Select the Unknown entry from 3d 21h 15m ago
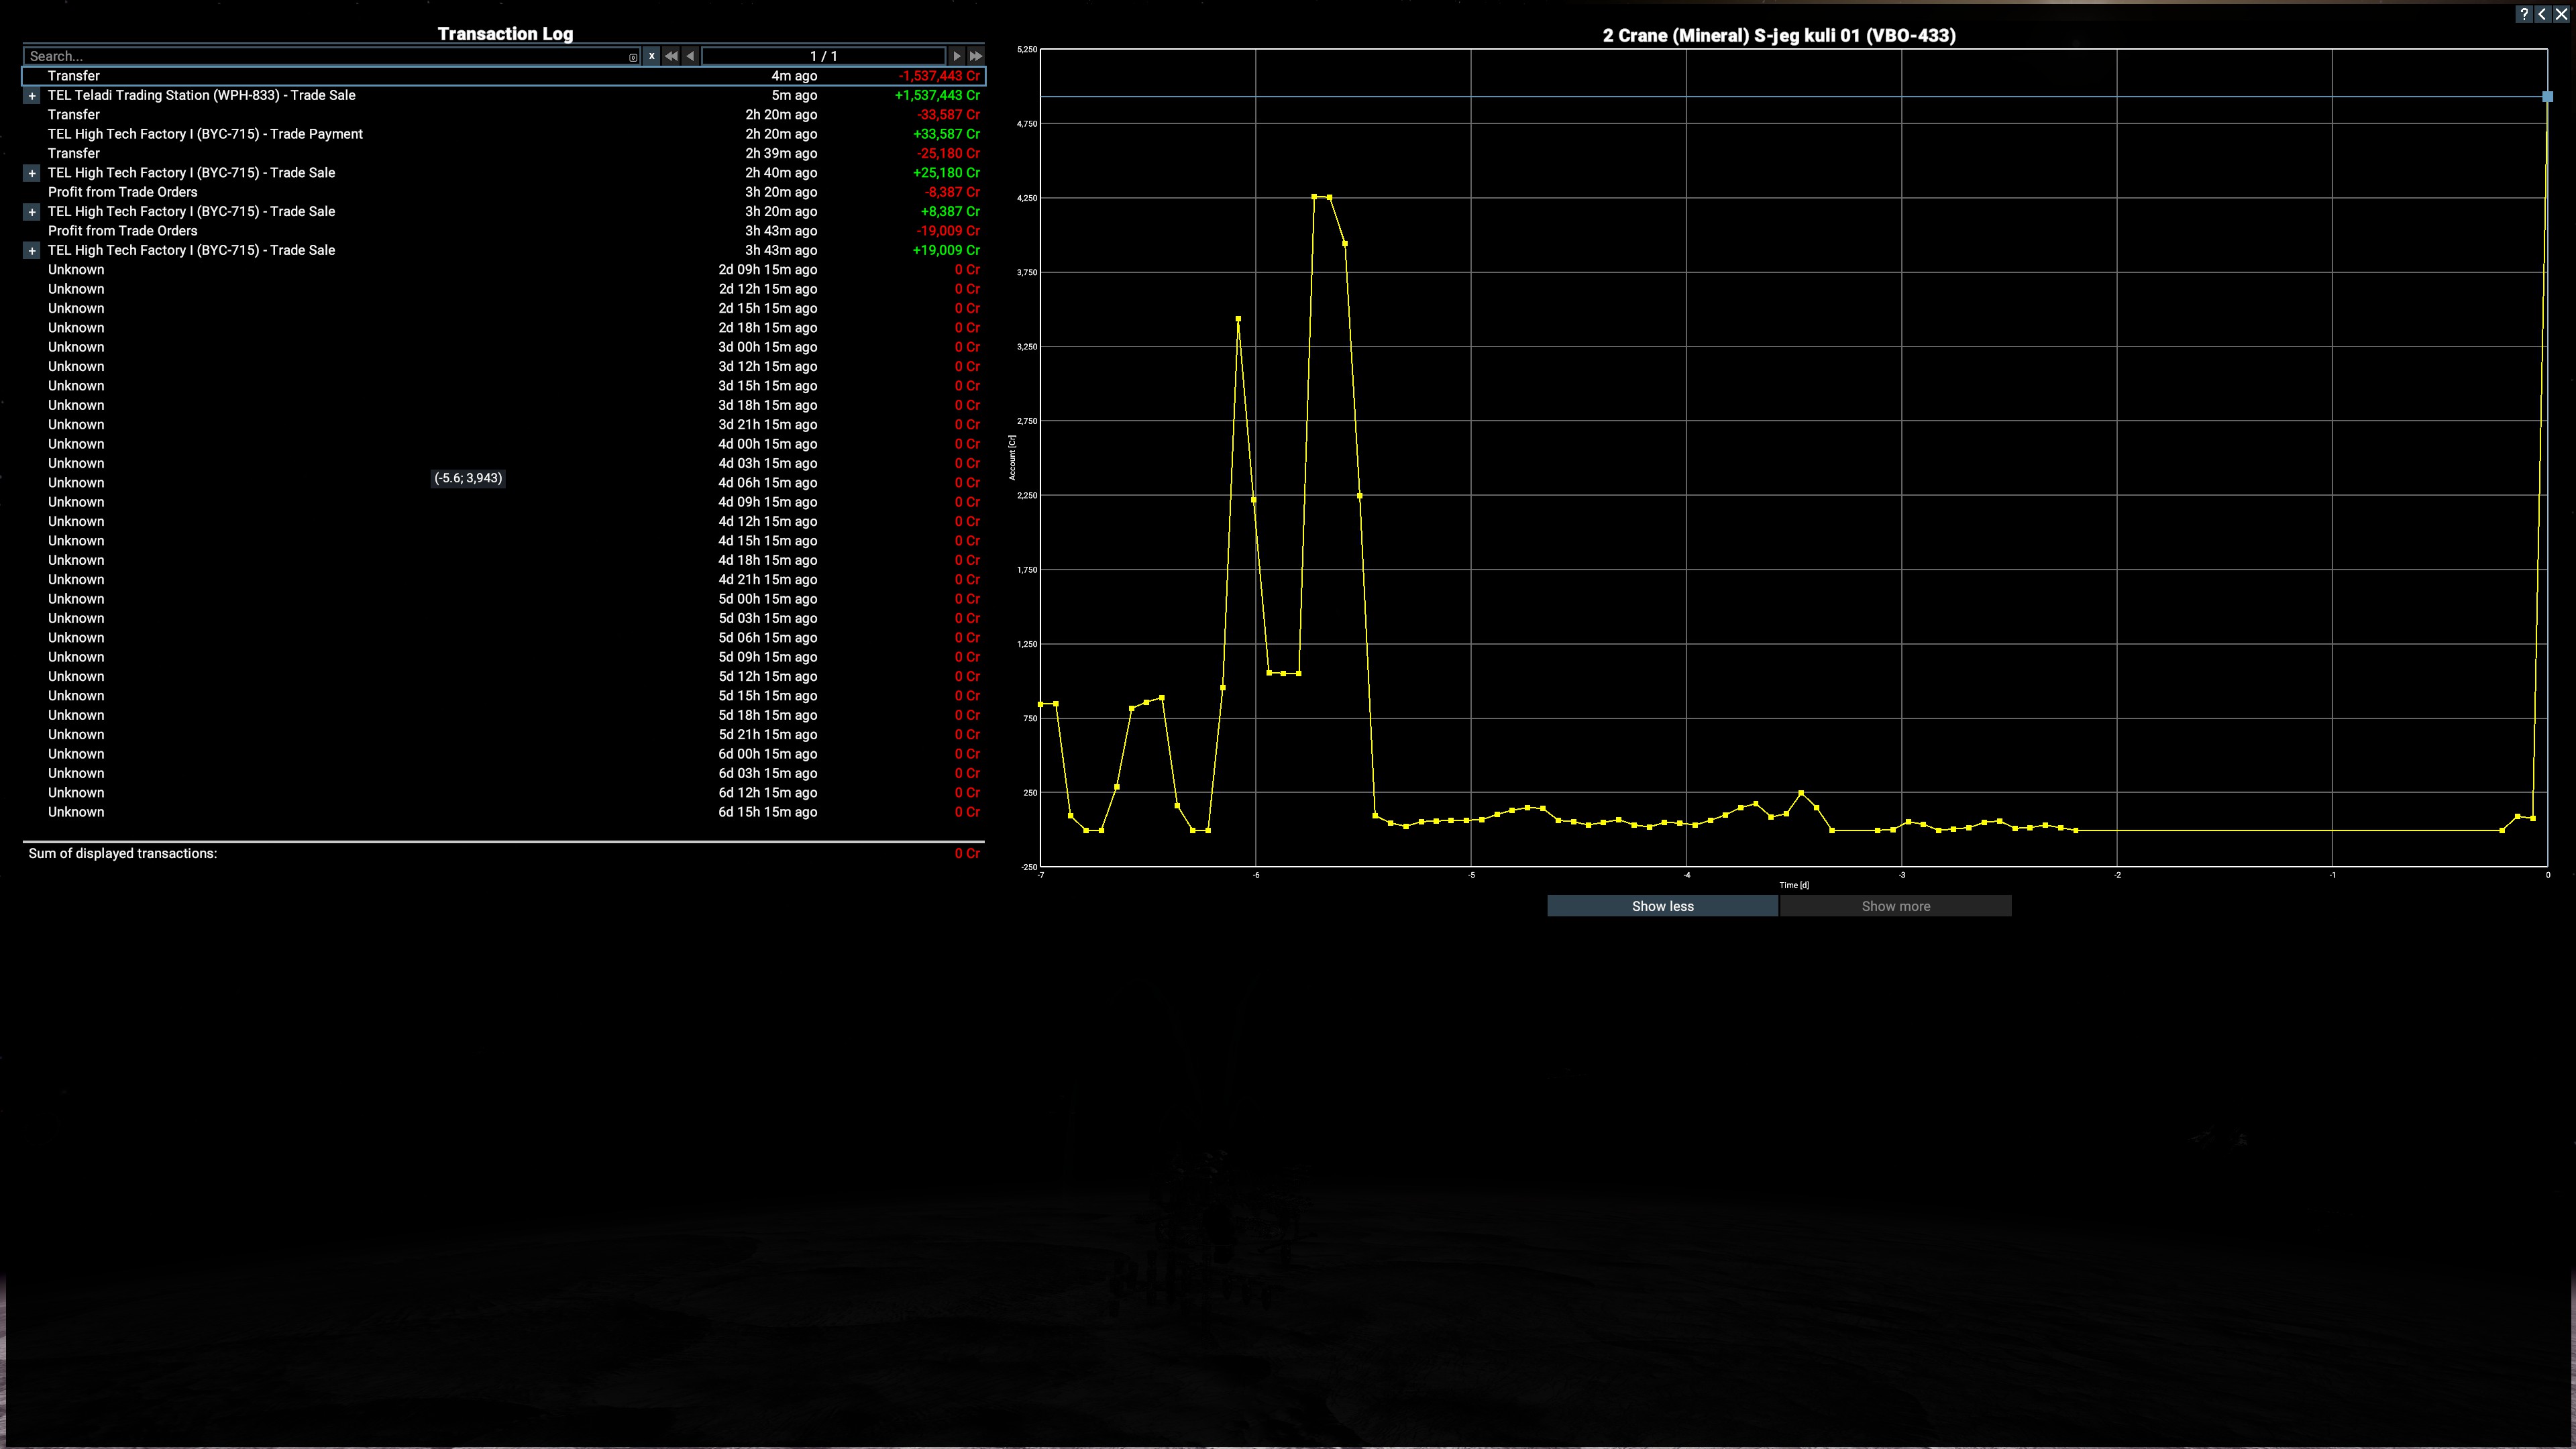 (x=504, y=425)
